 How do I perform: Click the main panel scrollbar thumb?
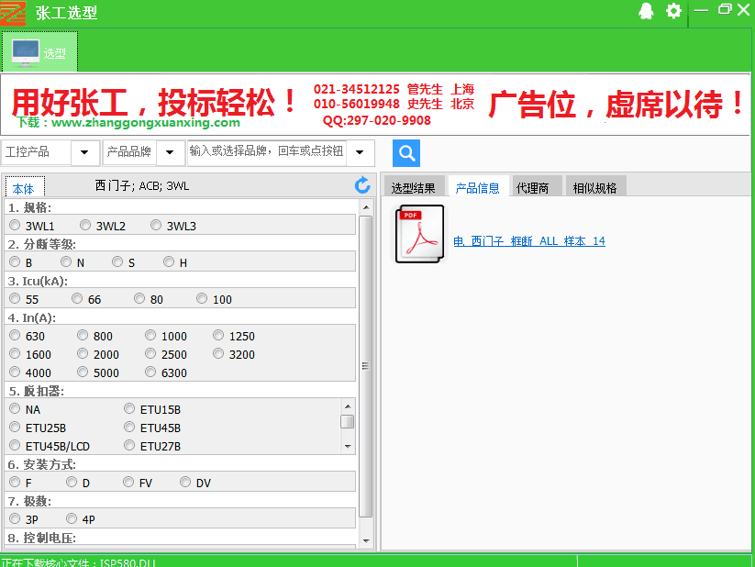tap(366, 366)
